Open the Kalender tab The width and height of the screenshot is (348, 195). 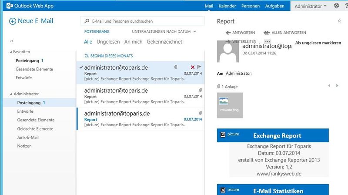(x=227, y=6)
